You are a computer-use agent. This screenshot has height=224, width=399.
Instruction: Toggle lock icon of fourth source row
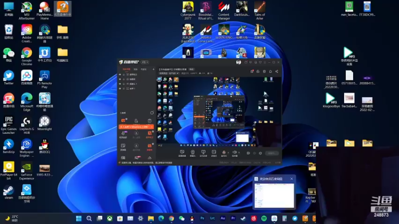click(124, 89)
